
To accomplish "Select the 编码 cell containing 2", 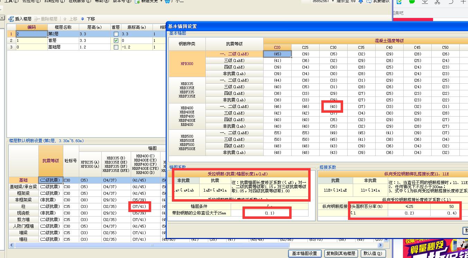I will coord(31,34).
